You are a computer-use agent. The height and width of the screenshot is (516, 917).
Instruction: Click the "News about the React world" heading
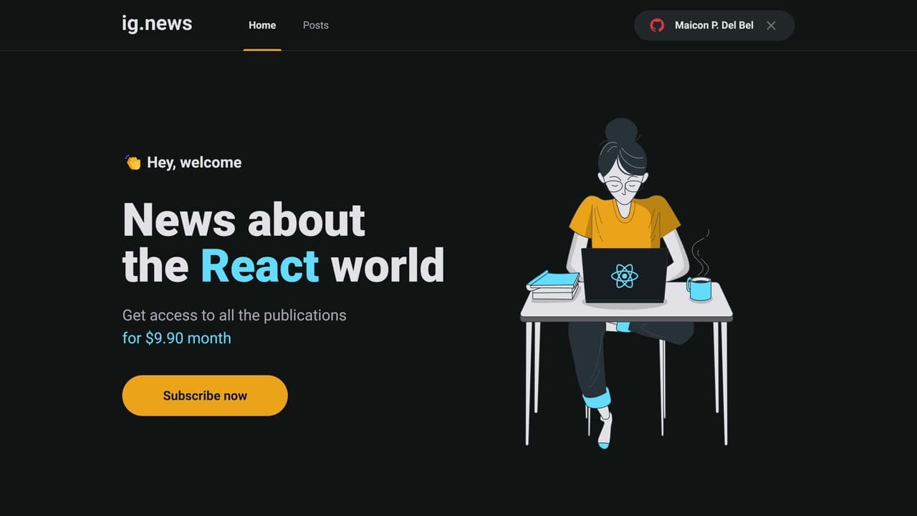pos(283,242)
